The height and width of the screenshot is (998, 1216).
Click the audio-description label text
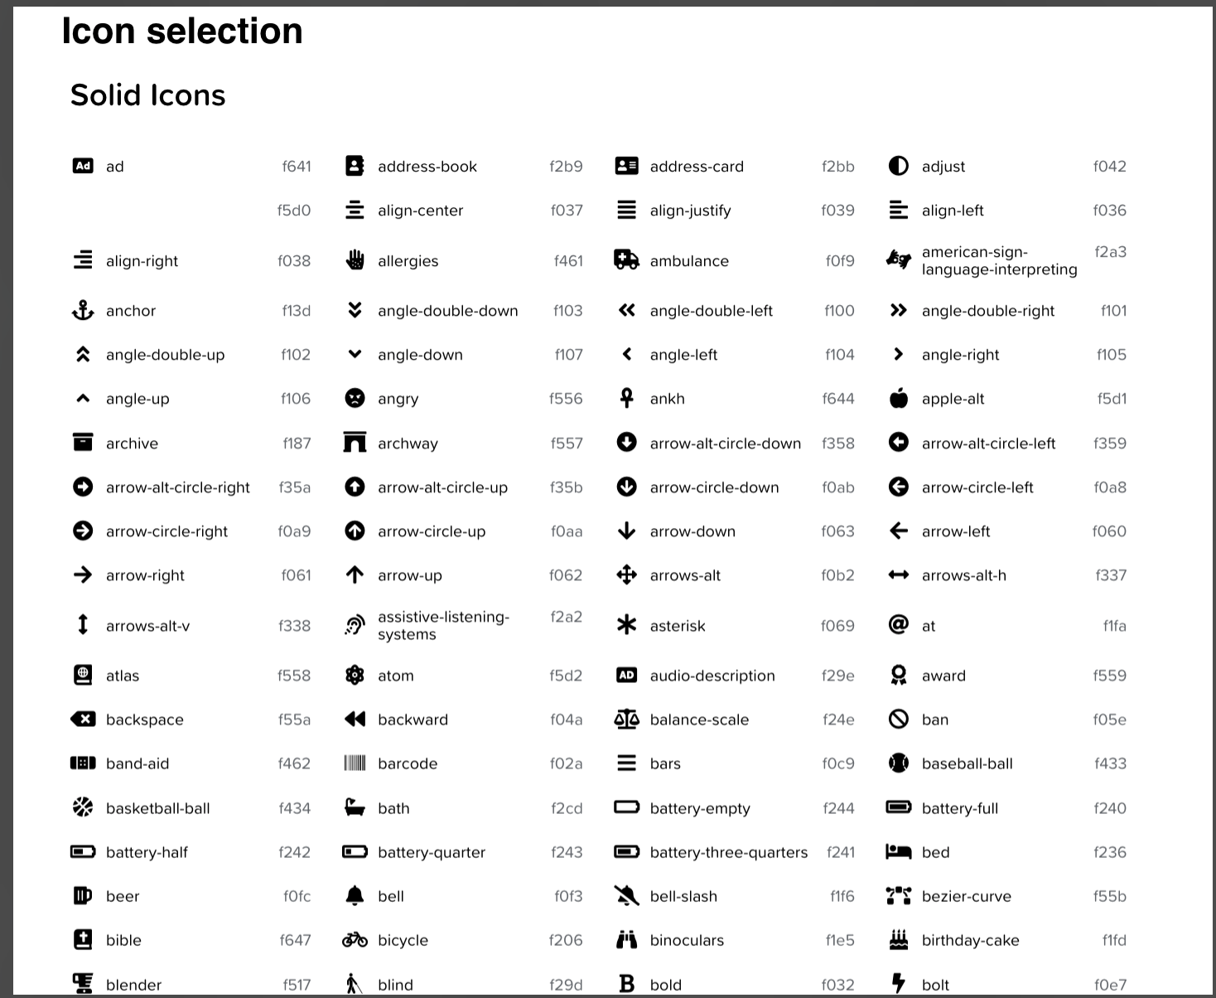(x=712, y=676)
